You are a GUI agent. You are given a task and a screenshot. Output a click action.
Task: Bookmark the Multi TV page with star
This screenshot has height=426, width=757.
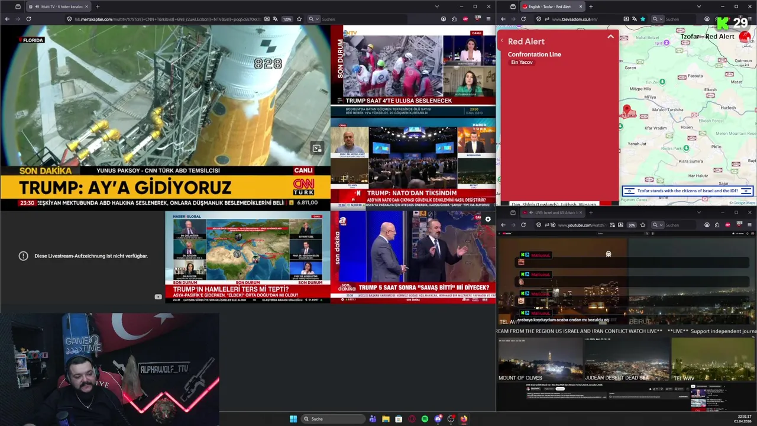click(299, 19)
